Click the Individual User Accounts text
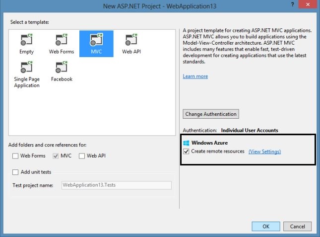The image size is (320, 237). (x=250, y=130)
